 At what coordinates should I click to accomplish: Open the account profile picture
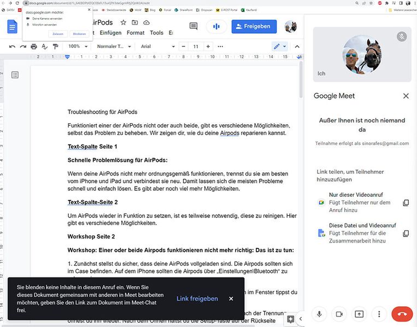(291, 27)
